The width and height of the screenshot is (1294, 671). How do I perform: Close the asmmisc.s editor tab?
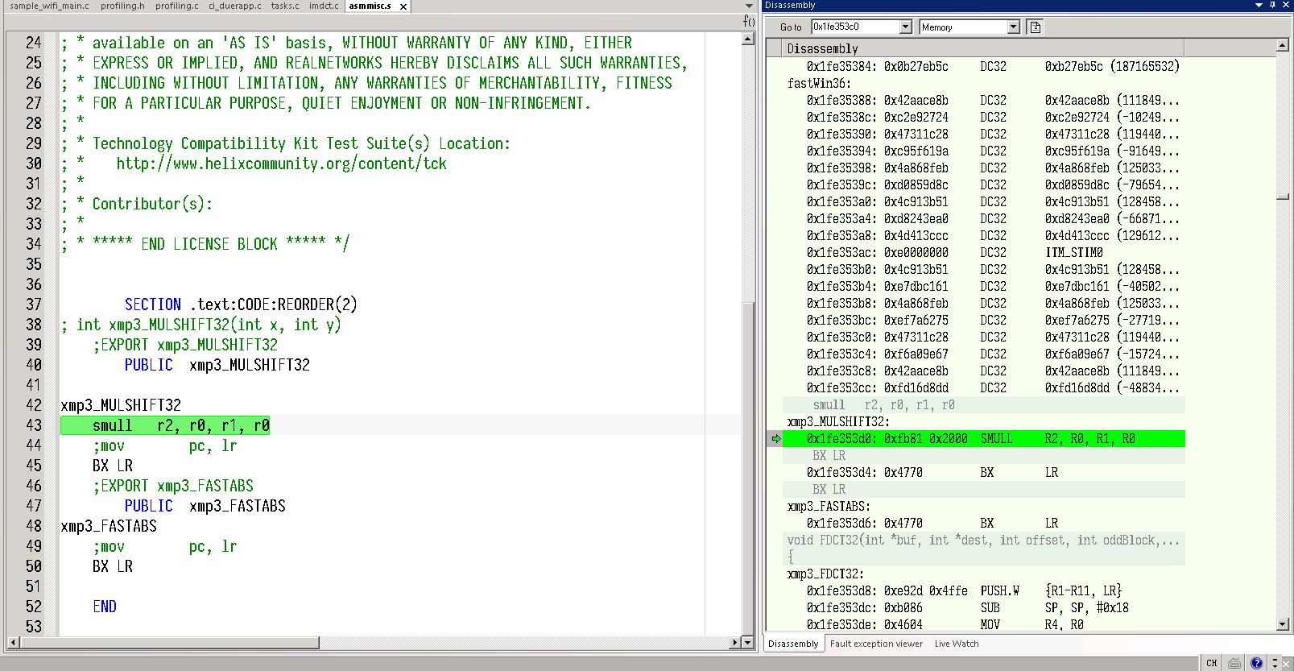click(403, 6)
